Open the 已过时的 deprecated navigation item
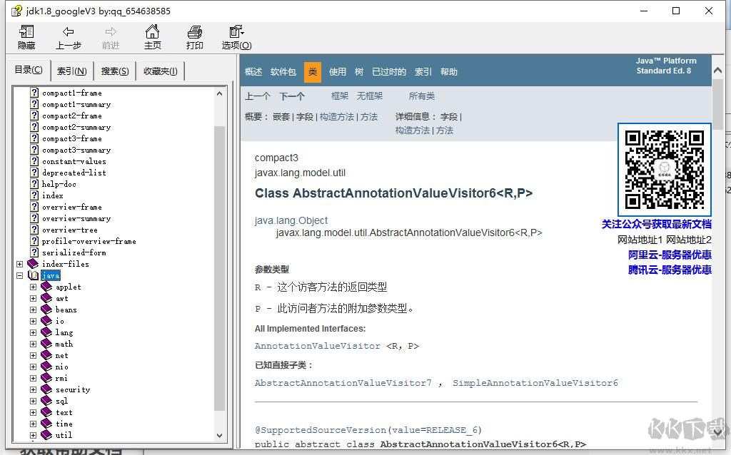The image size is (731, 455). pyautogui.click(x=389, y=72)
